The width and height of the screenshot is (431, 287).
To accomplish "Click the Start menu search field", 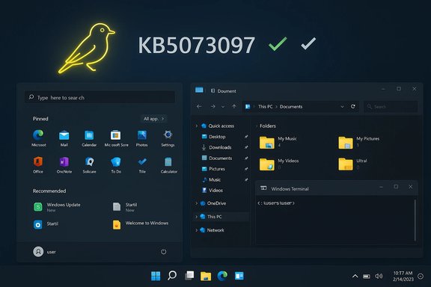I will (x=100, y=97).
